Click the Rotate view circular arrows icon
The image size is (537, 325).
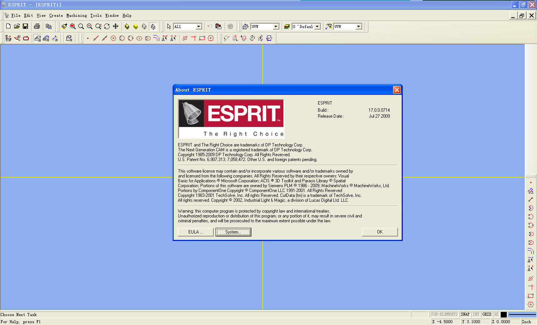[107, 26]
